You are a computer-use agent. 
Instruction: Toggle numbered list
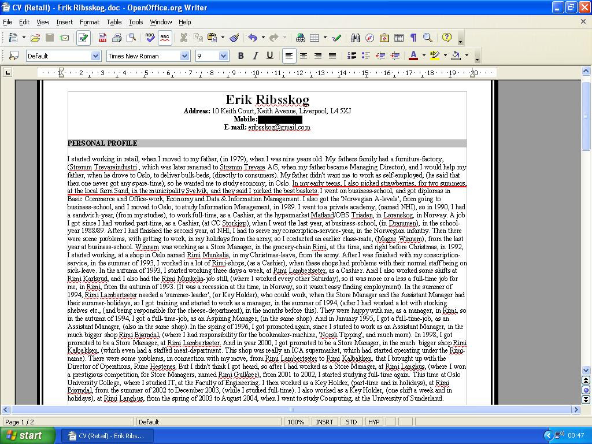click(351, 56)
